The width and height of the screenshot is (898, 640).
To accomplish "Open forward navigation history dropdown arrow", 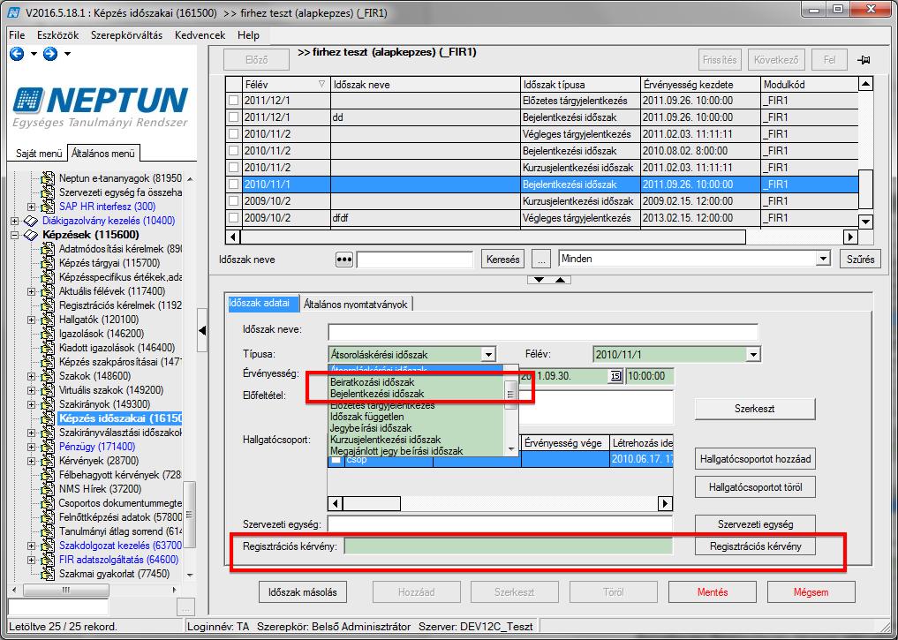I will click(67, 55).
